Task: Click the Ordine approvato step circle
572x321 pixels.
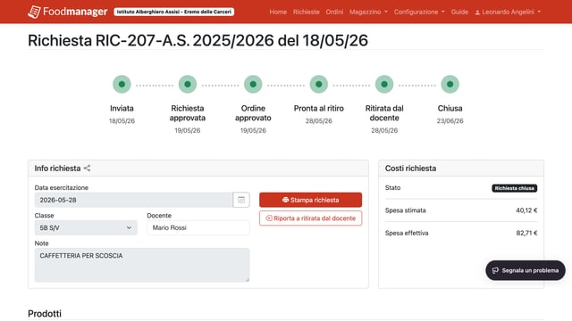Action: click(253, 85)
